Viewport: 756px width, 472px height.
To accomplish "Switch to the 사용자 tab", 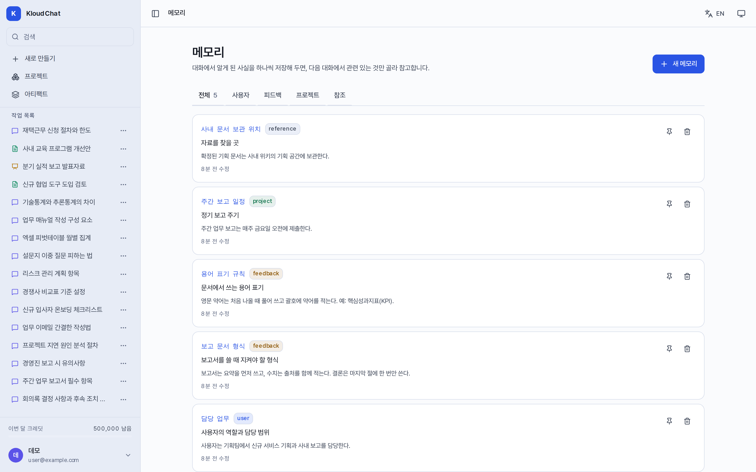I will click(240, 95).
